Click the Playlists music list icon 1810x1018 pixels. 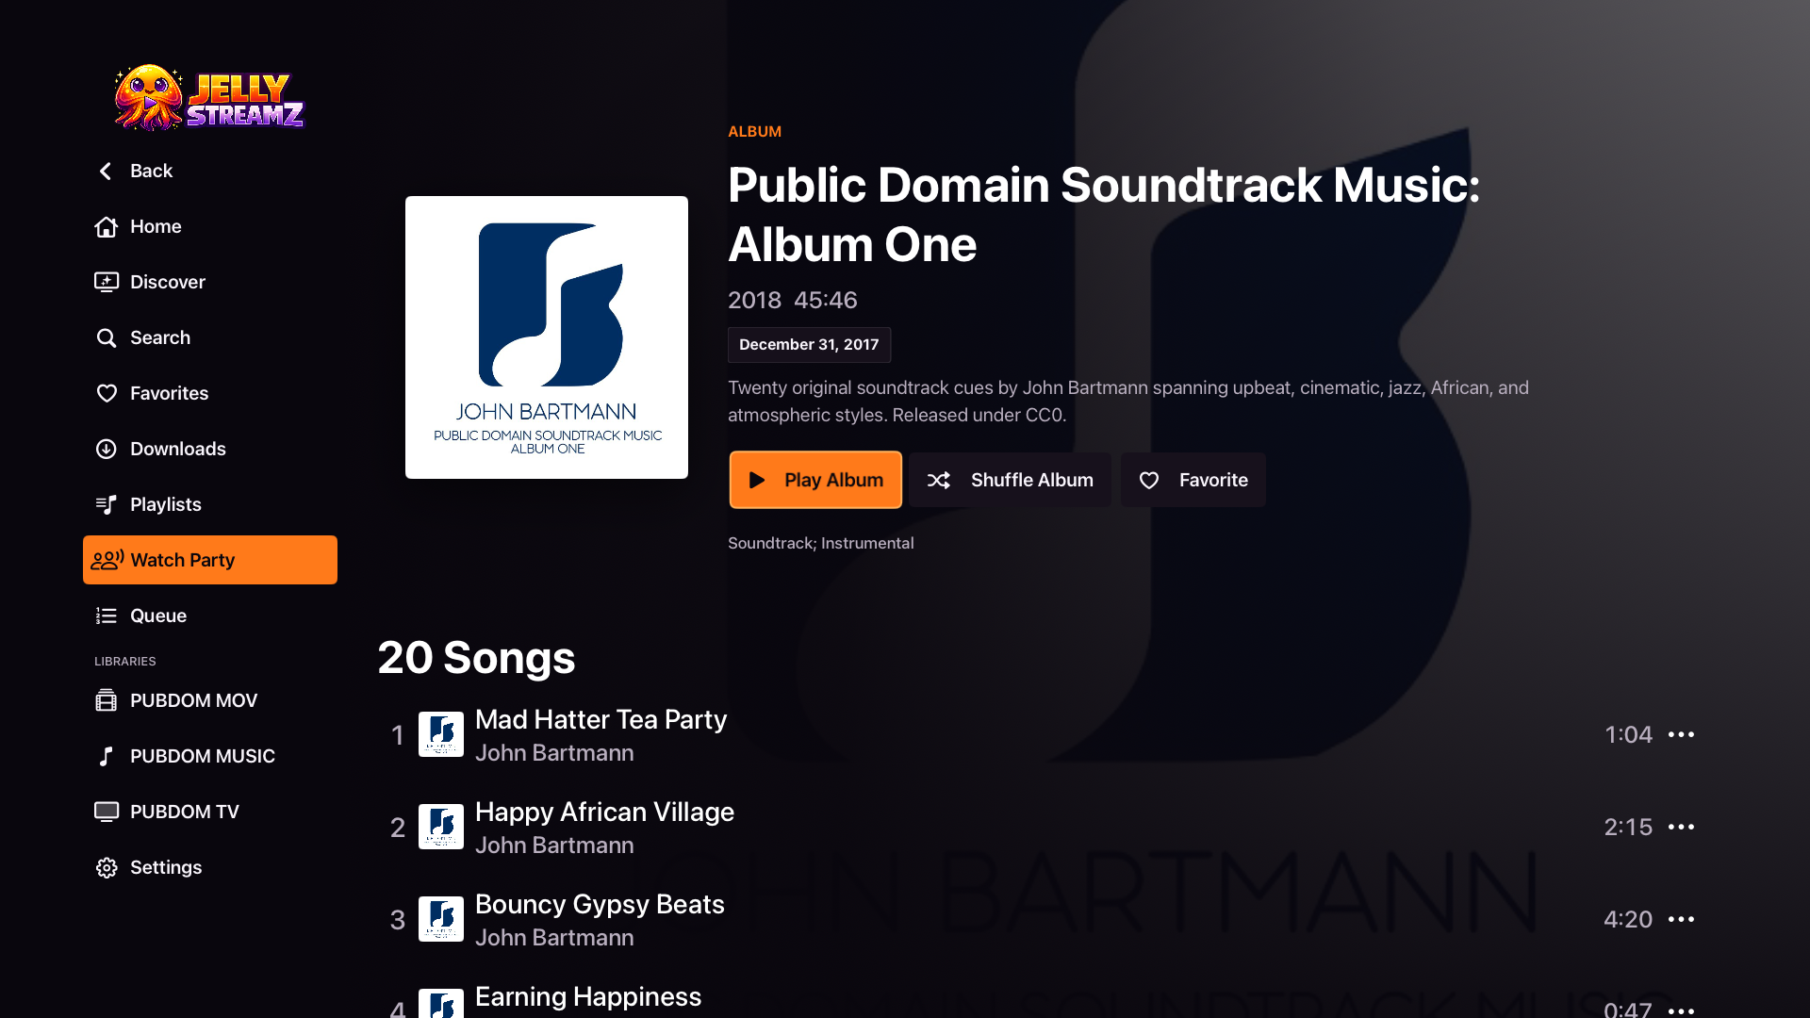pyautogui.click(x=107, y=504)
